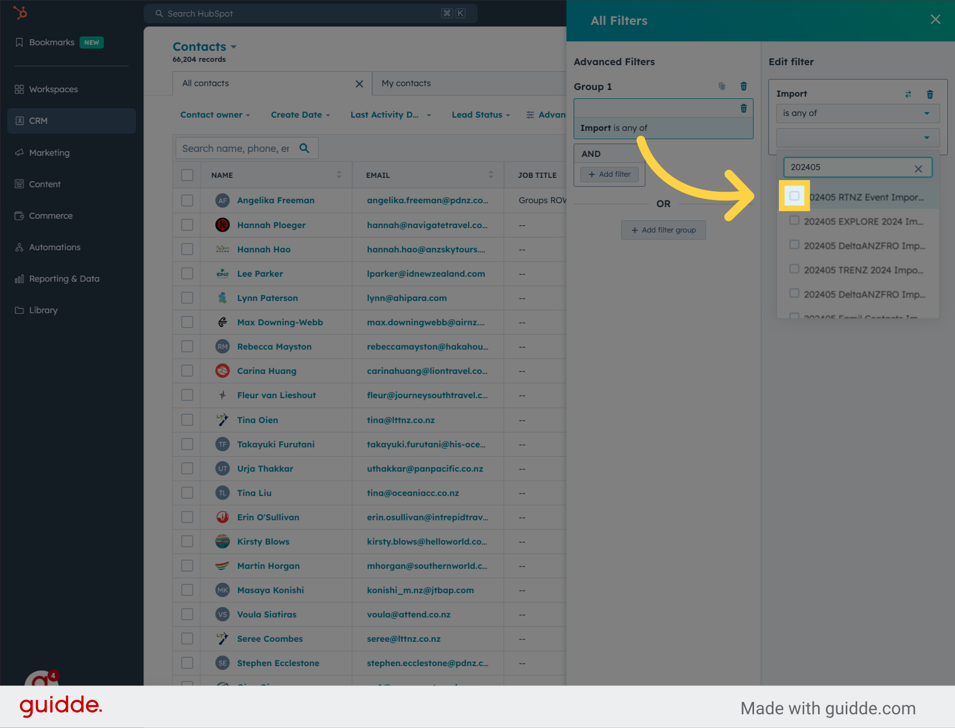
Task: Delete the Import filter via trash icon
Action: pos(931,94)
